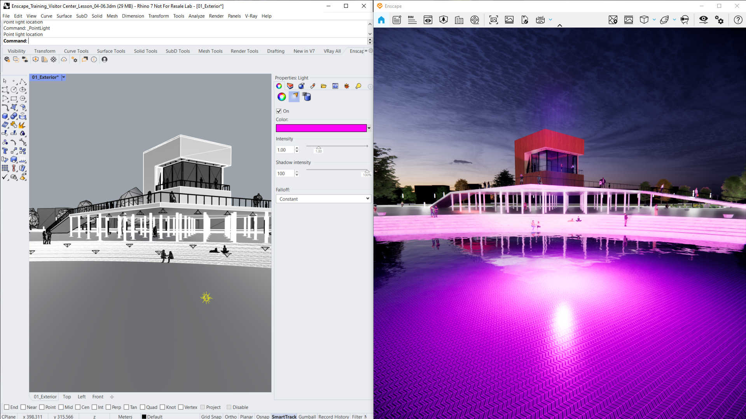Switch to the Mesh Tools tab
The height and width of the screenshot is (419, 746).
(x=210, y=51)
